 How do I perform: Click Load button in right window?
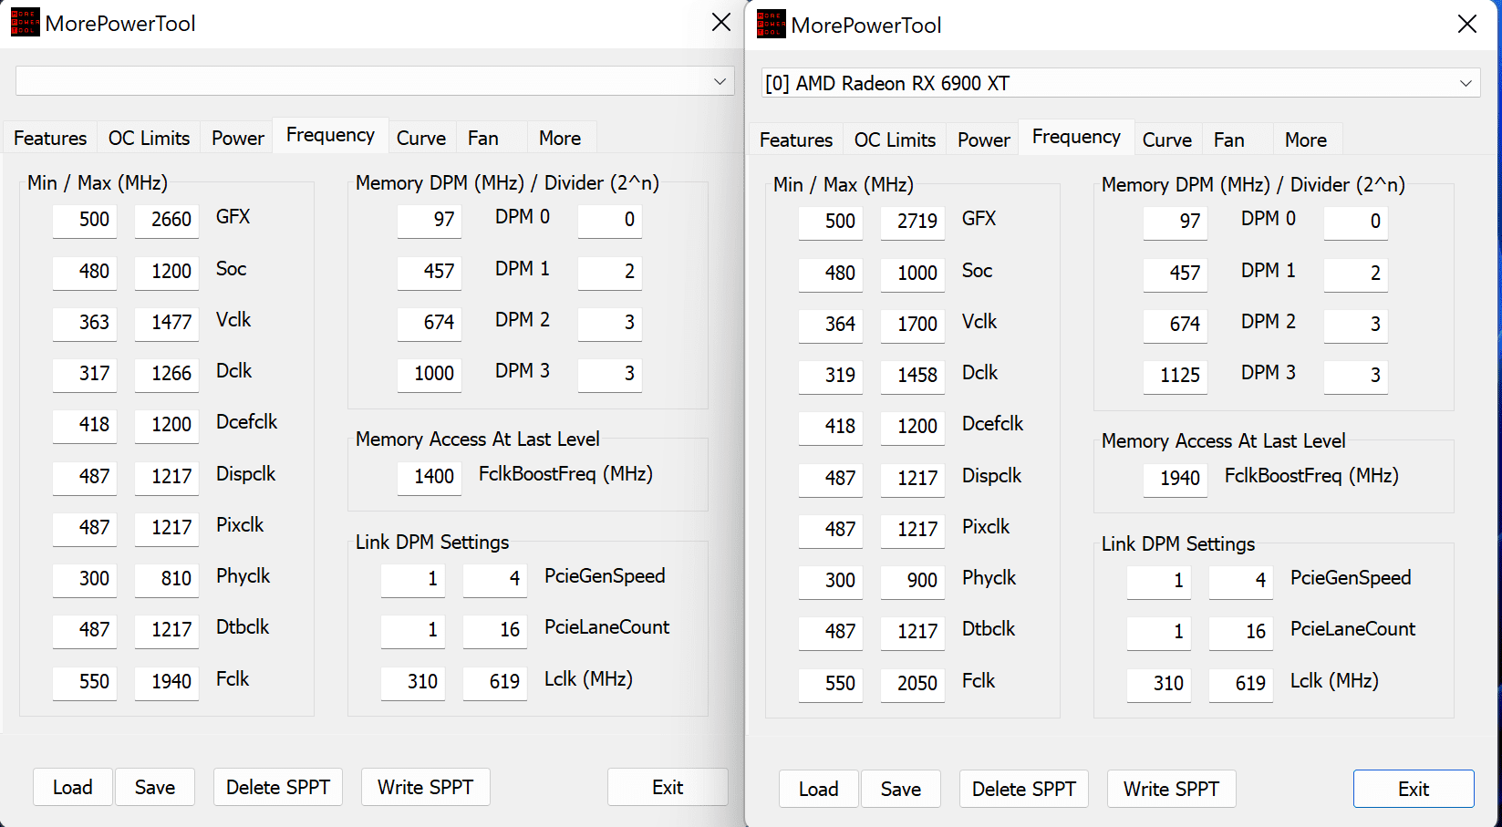819,789
